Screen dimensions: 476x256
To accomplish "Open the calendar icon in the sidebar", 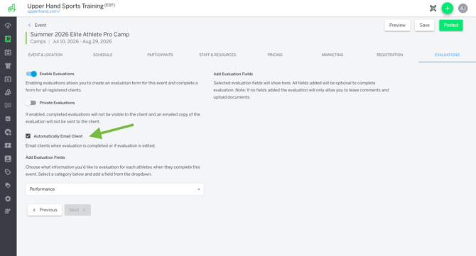I will tap(8, 52).
